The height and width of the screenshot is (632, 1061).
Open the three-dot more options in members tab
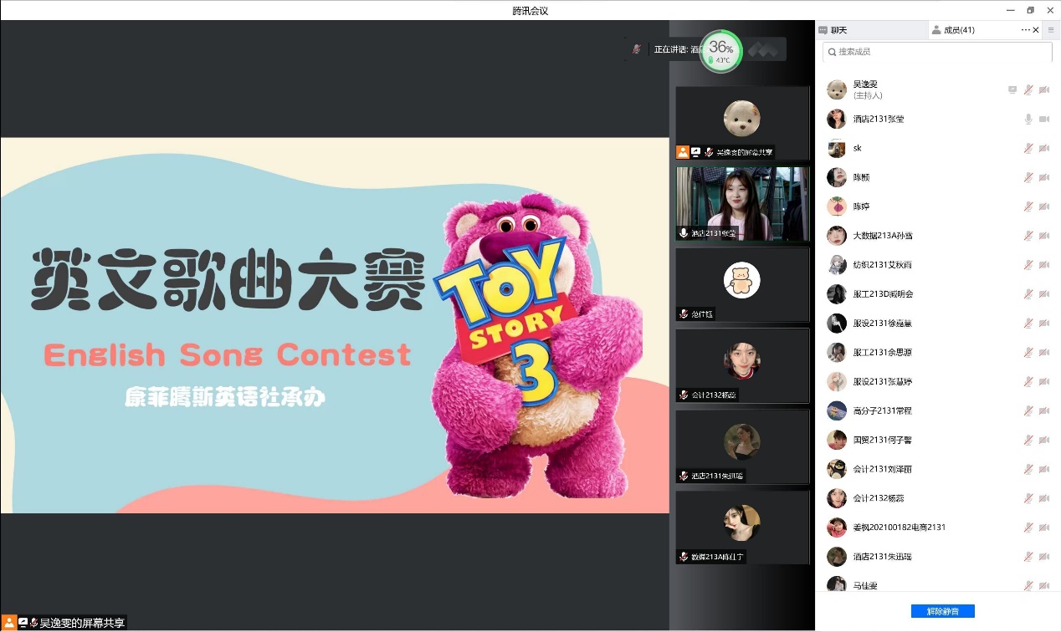[1025, 30]
